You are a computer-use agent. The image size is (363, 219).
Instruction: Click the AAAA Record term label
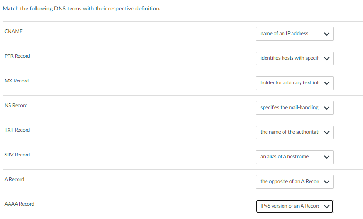click(19, 204)
